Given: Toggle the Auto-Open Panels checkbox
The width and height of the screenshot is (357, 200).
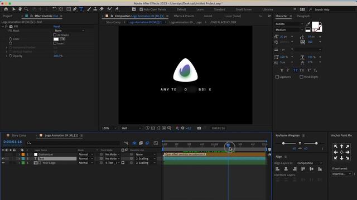Looking at the screenshot, I should coord(141,9).
